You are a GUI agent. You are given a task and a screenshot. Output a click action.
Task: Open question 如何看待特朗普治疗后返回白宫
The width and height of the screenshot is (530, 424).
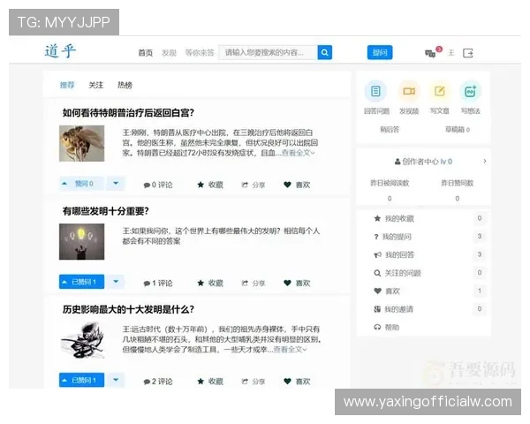(128, 112)
